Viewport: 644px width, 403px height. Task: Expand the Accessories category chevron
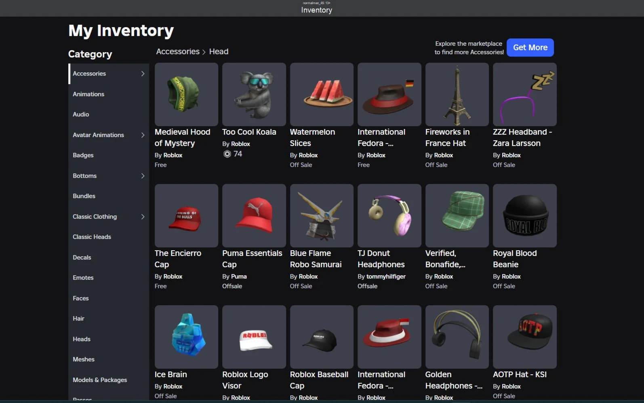coord(143,74)
